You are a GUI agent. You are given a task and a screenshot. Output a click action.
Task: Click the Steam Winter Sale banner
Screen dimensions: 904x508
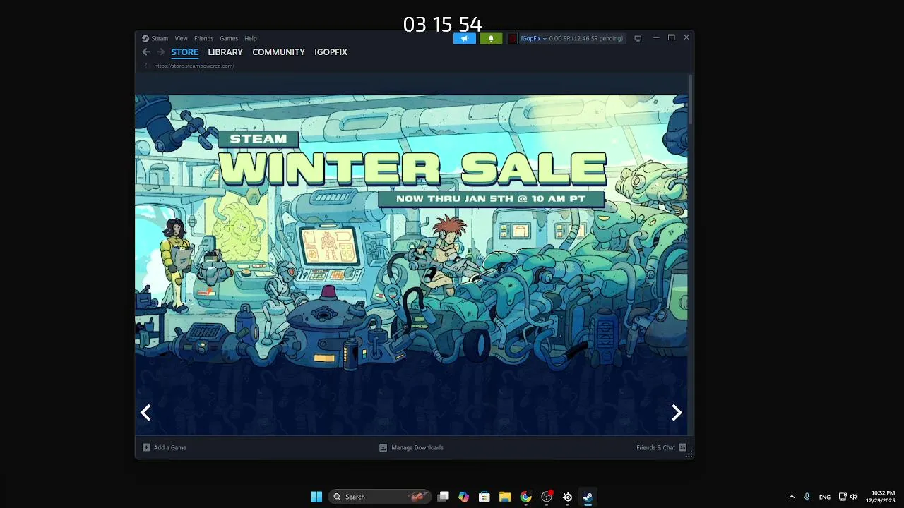pos(411,265)
